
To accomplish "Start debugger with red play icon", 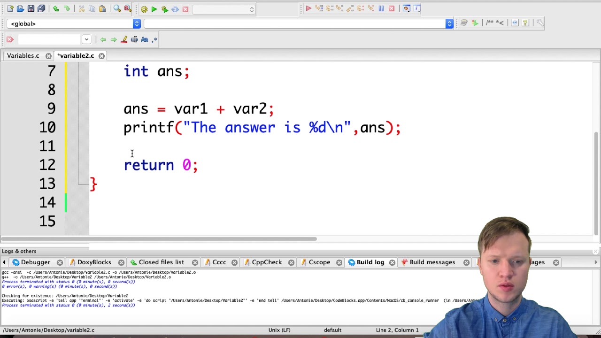I will click(x=308, y=8).
